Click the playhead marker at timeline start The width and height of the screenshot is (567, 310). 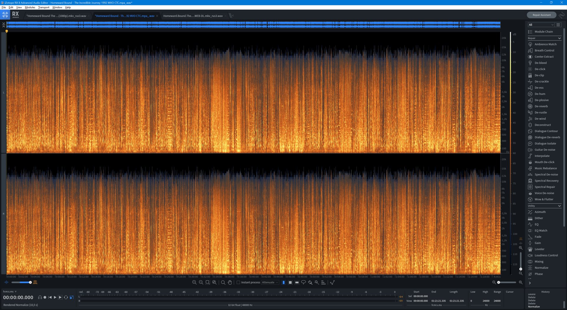point(6,31)
